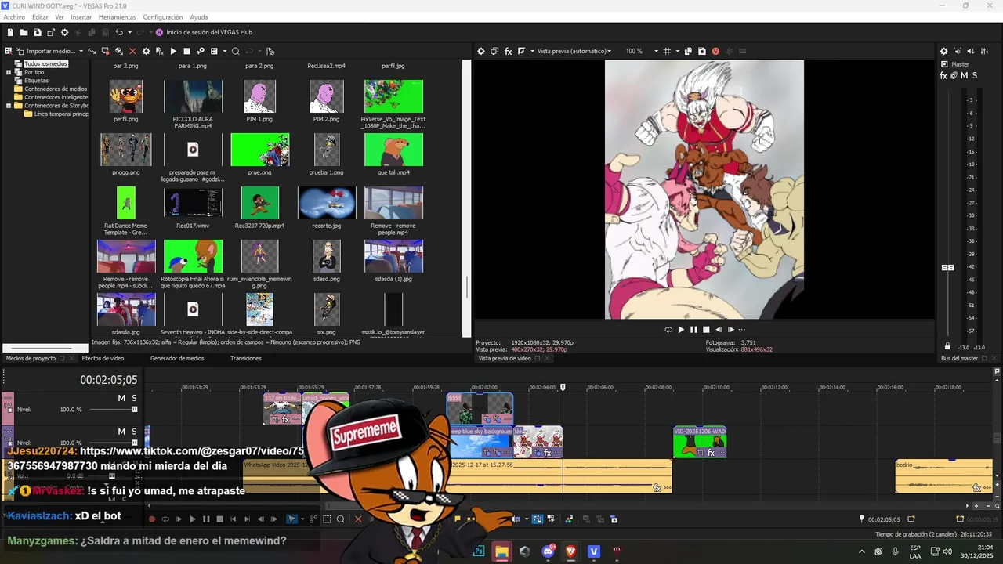The image size is (1003, 564).
Task: Save the project using the disk icon
Action: [x=38, y=32]
